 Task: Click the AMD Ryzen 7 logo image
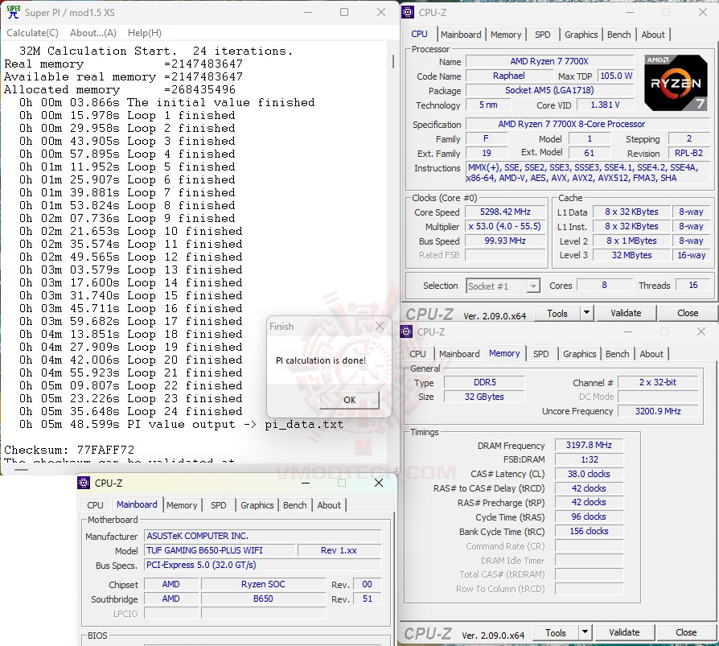click(676, 83)
